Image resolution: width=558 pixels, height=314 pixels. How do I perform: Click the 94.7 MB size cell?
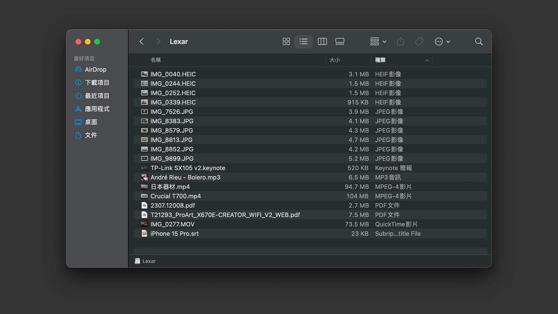tap(357, 187)
